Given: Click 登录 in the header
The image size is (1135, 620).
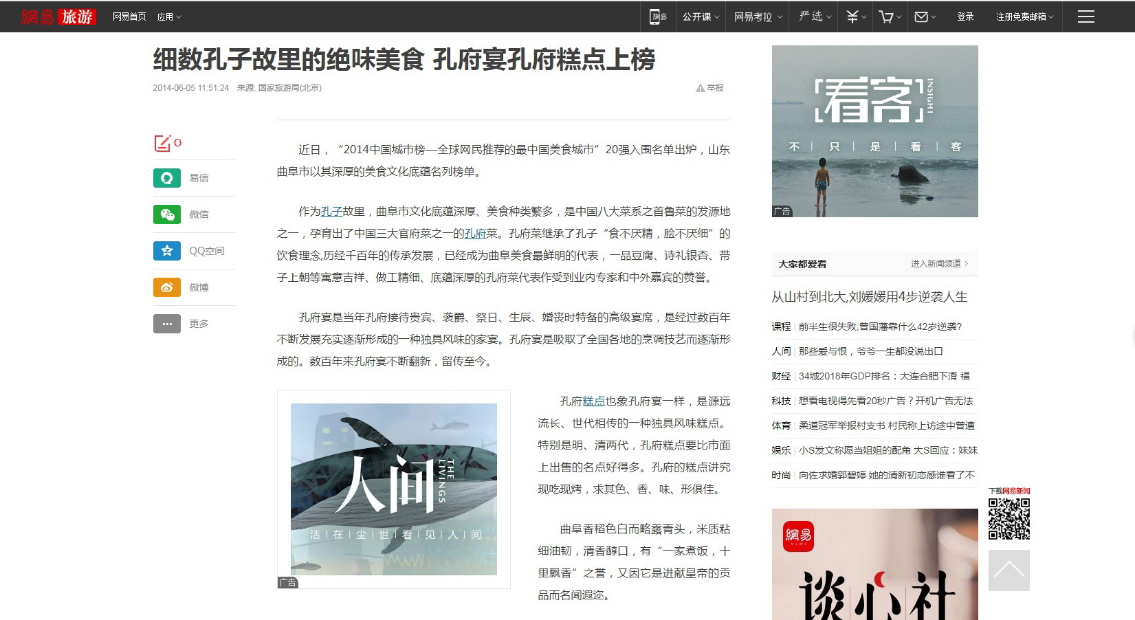Looking at the screenshot, I should pos(965,16).
